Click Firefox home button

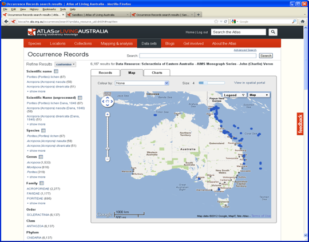click(x=303, y=22)
